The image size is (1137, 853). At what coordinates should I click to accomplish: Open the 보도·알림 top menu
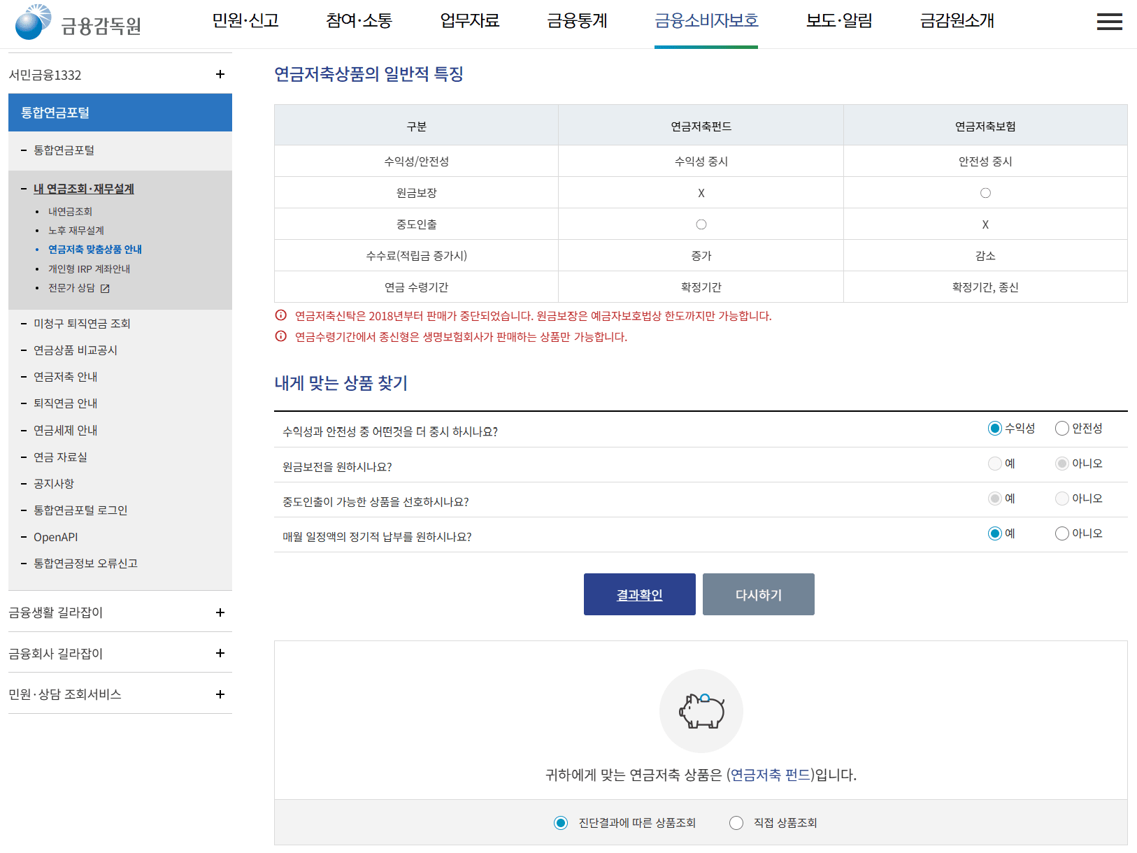tap(839, 21)
